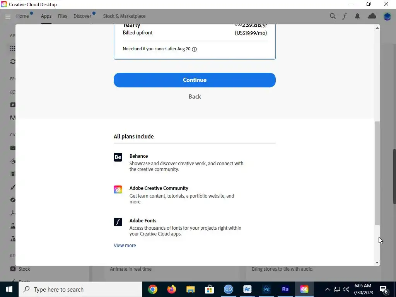Open Premiere Rush from the taskbar

point(285,289)
